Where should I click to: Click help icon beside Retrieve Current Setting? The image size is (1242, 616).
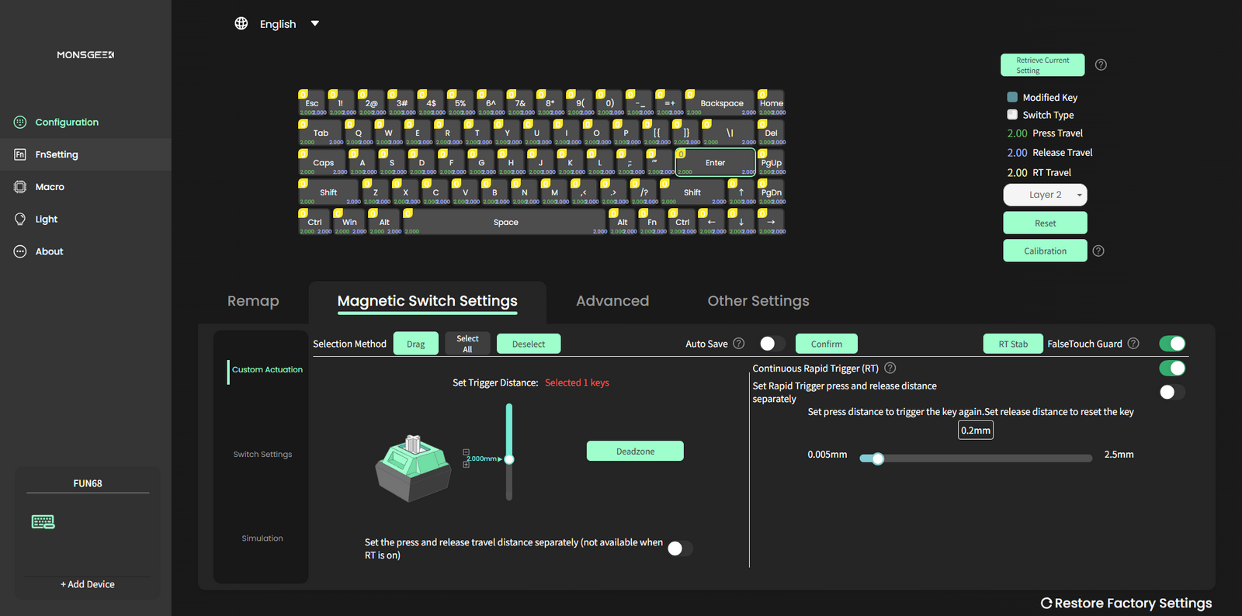1101,65
